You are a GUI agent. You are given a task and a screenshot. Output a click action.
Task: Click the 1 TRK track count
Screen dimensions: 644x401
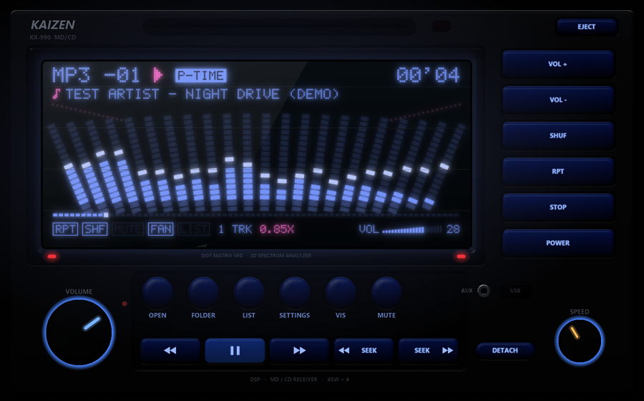(235, 229)
